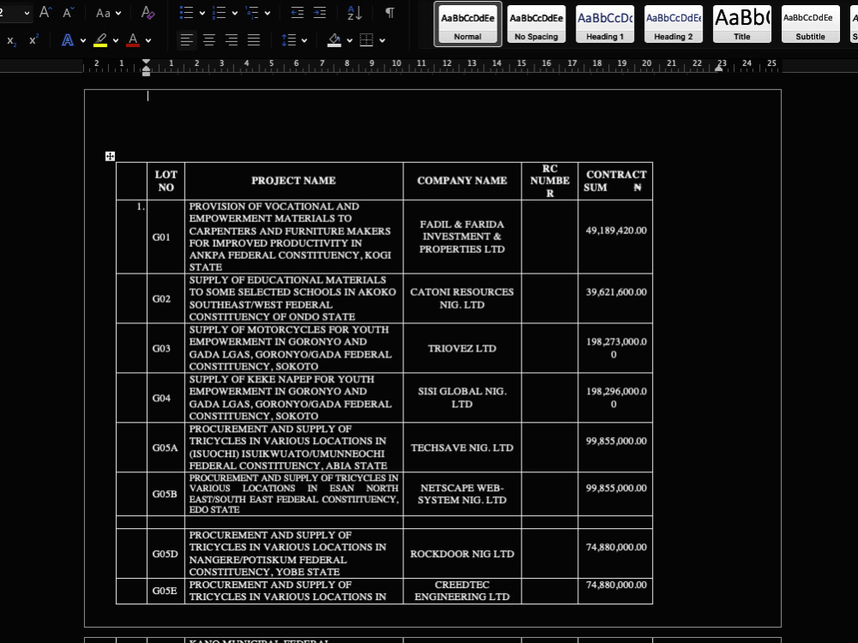Select the CONTRACT SUM header cell
This screenshot has height=643, width=858.
(615, 181)
